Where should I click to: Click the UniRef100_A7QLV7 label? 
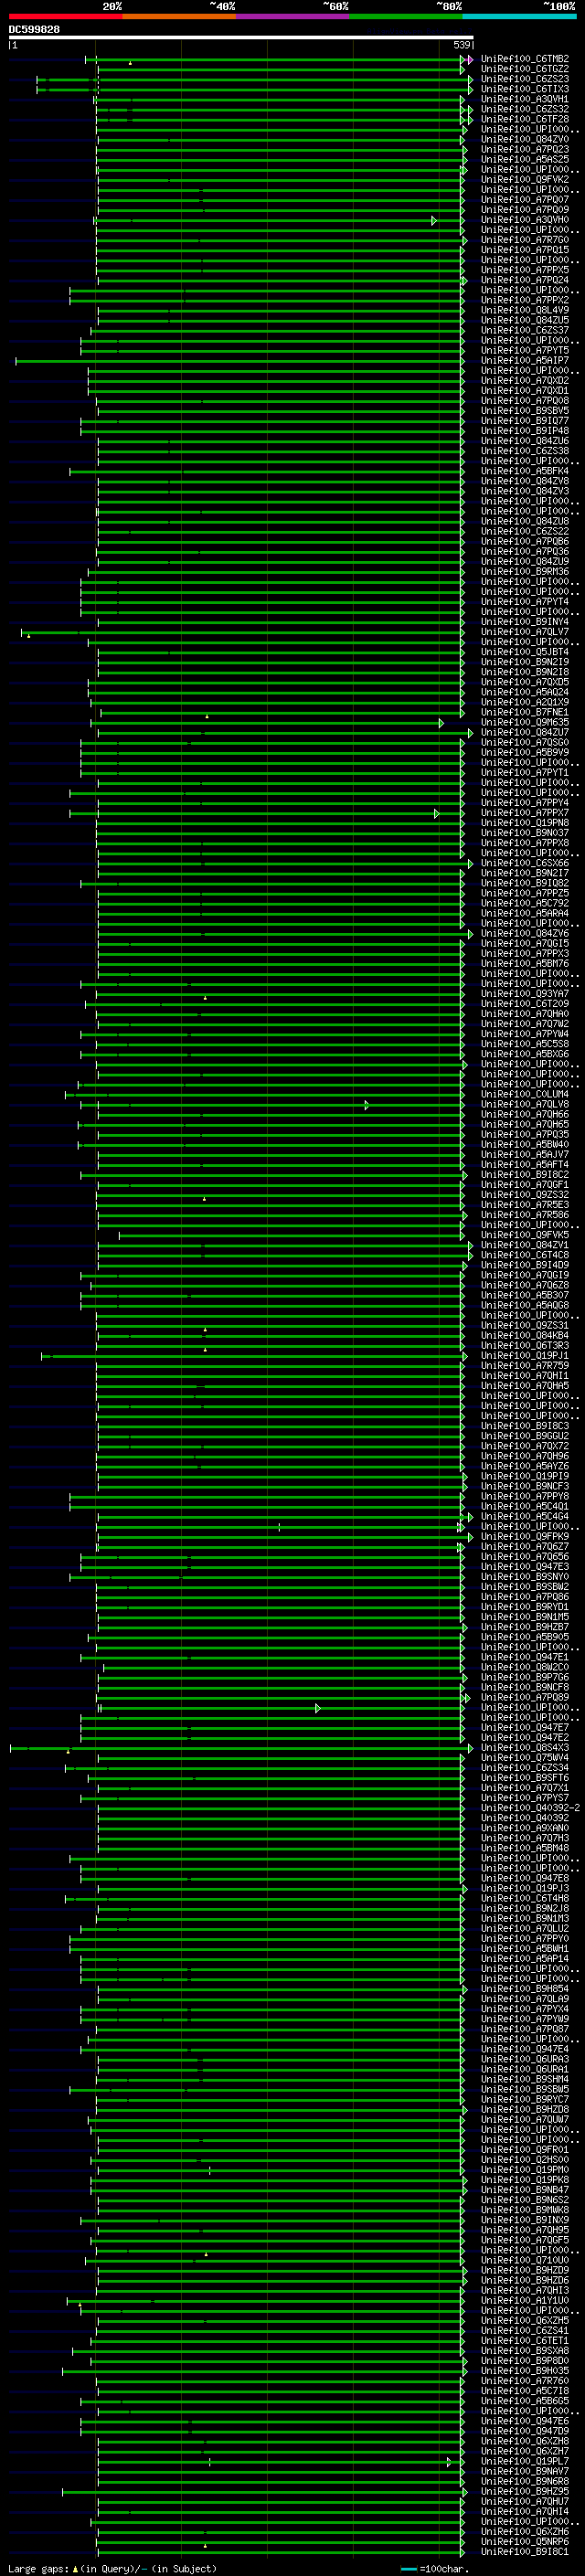(525, 631)
